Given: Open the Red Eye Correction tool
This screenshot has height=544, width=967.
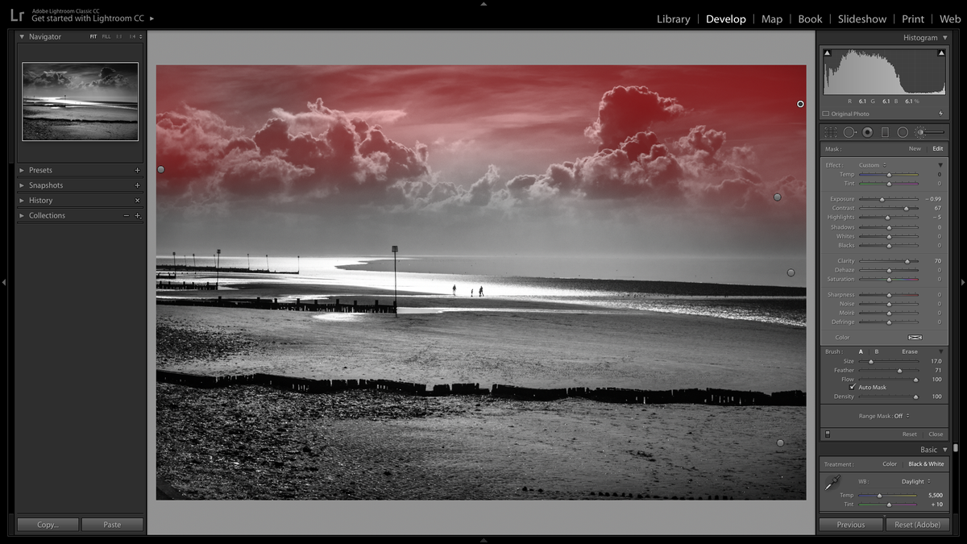Looking at the screenshot, I should 866,132.
